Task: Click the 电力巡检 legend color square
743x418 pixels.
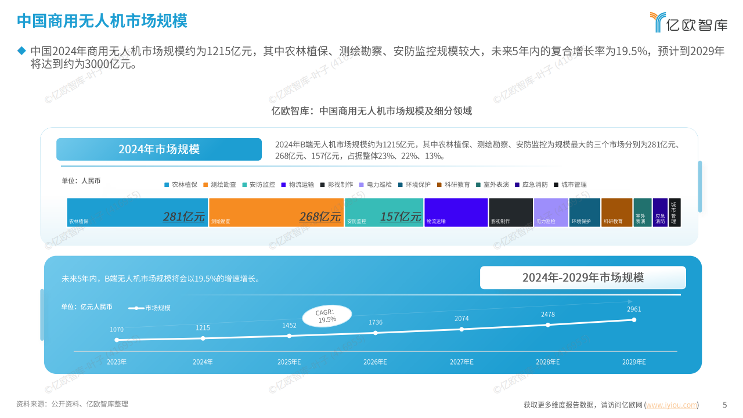Action: [x=362, y=185]
